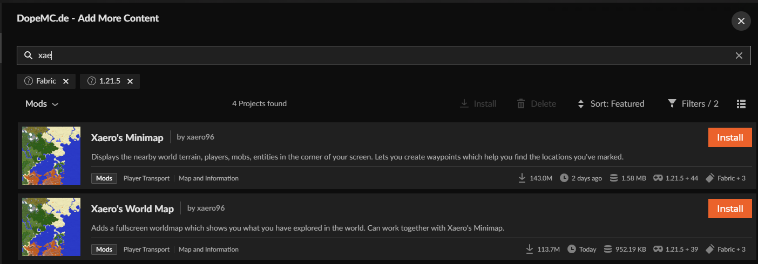Click the 113.7M downloads icon

click(x=530, y=249)
